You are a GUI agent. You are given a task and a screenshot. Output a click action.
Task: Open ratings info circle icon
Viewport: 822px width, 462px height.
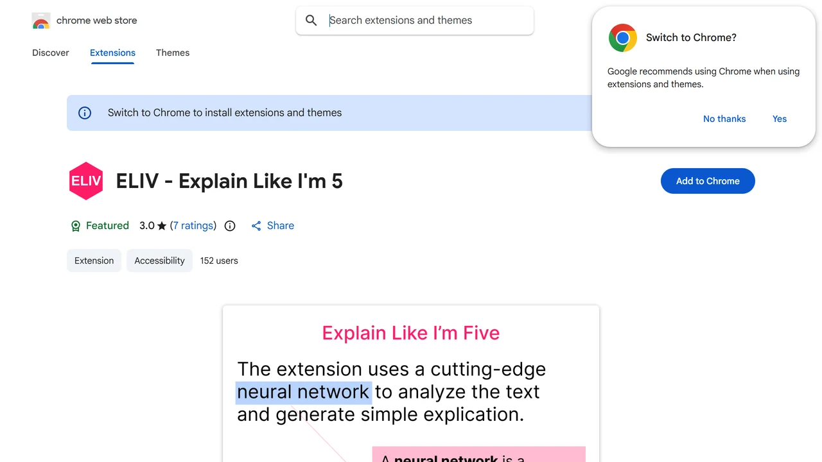pyautogui.click(x=230, y=226)
